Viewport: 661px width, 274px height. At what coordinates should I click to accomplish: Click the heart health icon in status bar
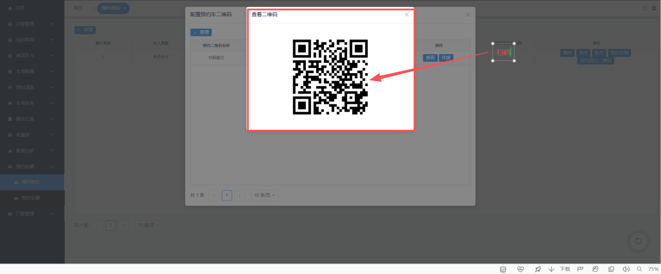pyautogui.click(x=520, y=269)
